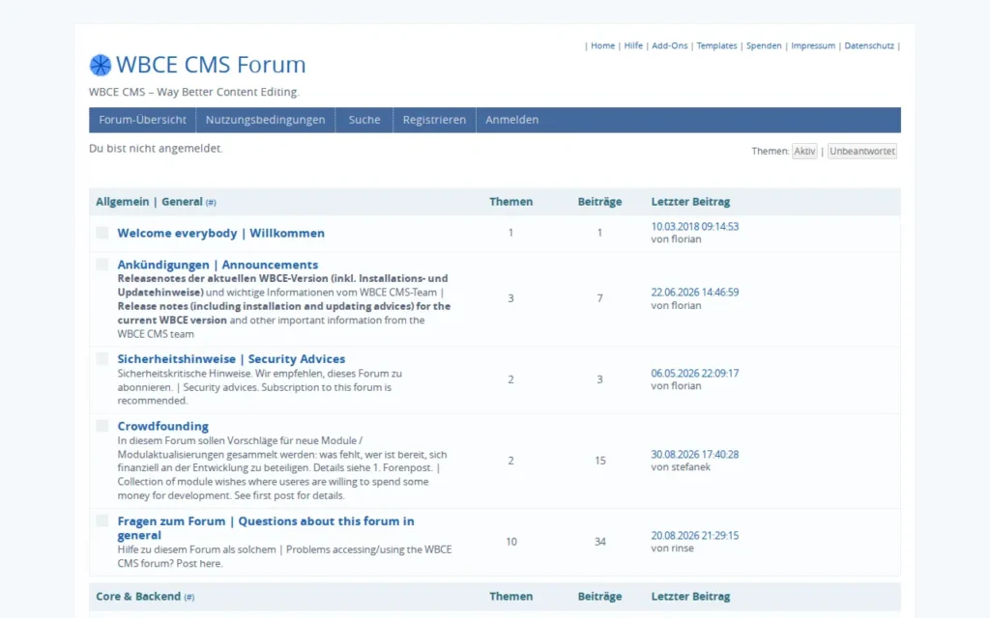
Task: Click the Themen count 10
Action: [x=511, y=542]
